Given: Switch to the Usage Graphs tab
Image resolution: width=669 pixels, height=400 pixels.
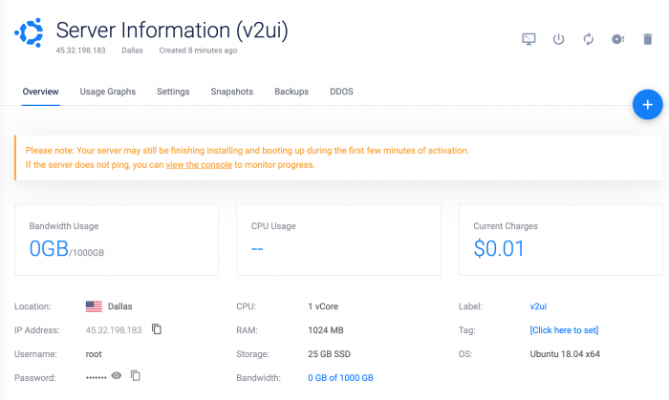Looking at the screenshot, I should pos(107,92).
